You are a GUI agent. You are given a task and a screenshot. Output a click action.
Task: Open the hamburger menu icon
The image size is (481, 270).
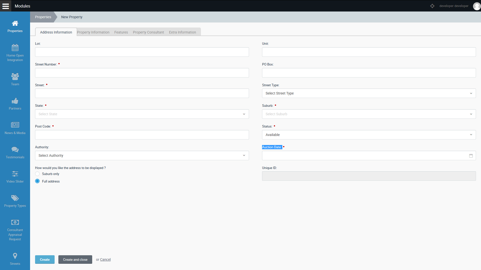(x=6, y=6)
